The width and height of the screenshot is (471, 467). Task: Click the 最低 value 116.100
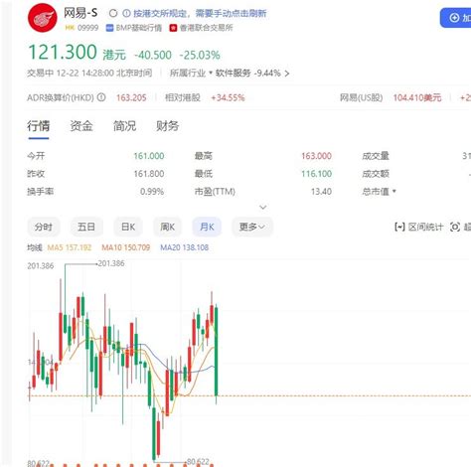click(x=316, y=174)
